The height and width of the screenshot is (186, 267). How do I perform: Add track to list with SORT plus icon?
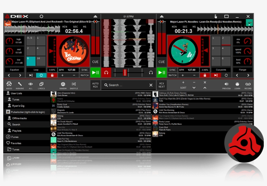point(183,83)
